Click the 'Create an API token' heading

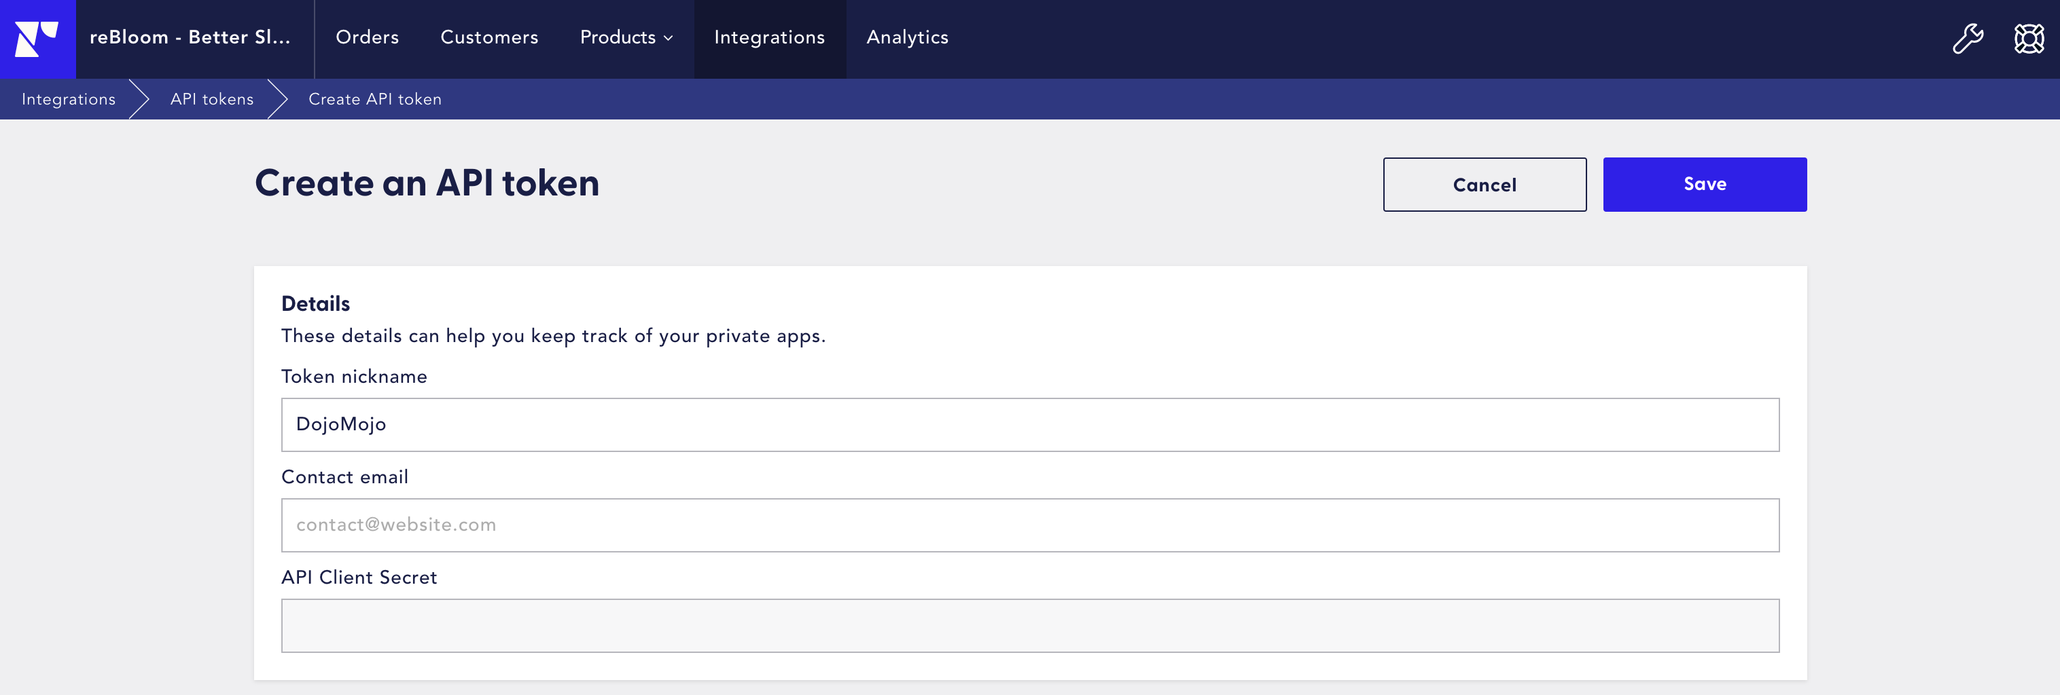427,184
